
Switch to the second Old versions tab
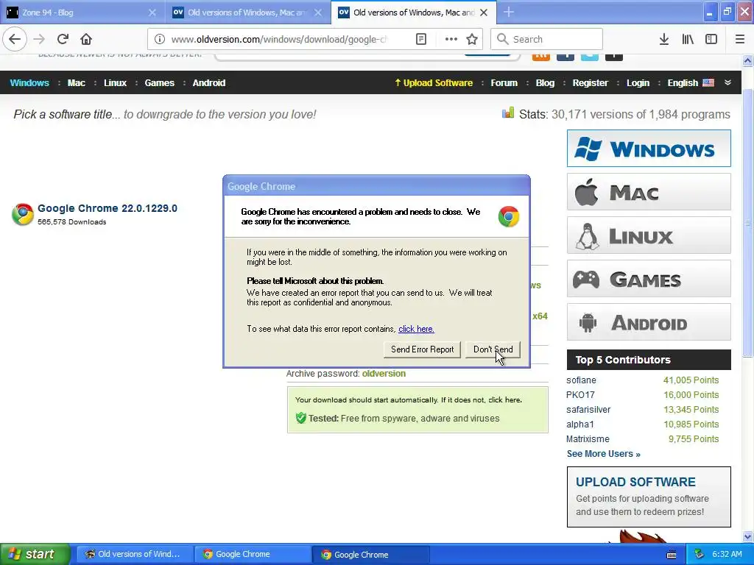[x=247, y=13]
